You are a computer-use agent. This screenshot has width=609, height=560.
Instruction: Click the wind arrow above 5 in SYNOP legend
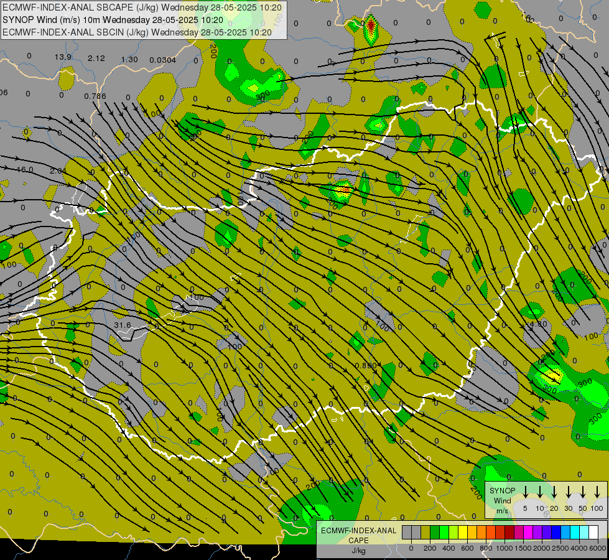click(525, 492)
